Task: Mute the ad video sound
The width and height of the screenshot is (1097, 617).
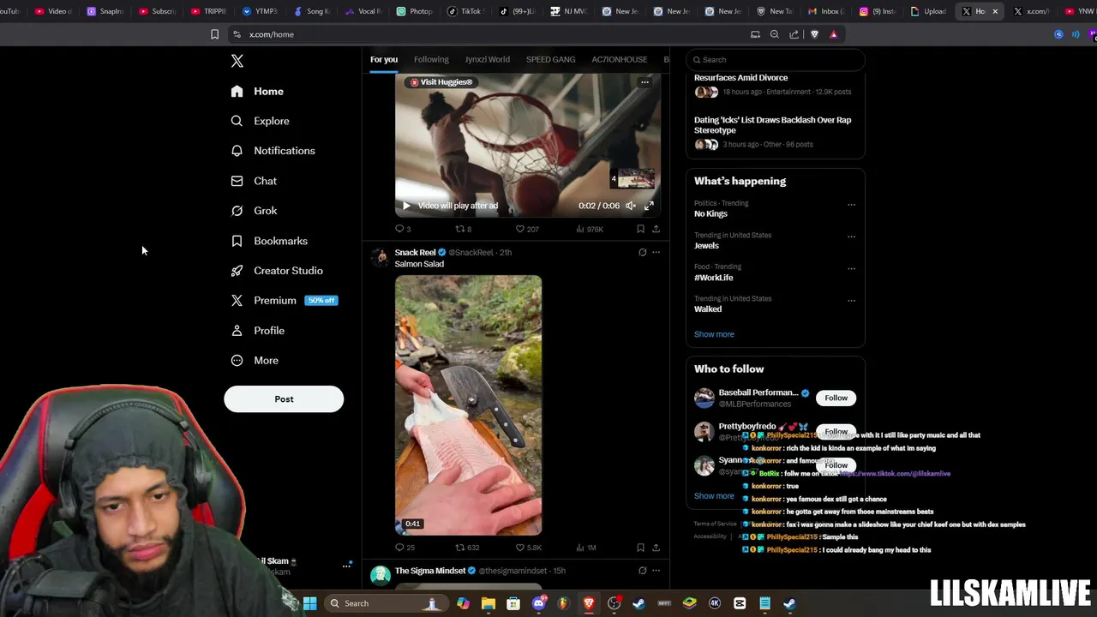Action: point(631,206)
